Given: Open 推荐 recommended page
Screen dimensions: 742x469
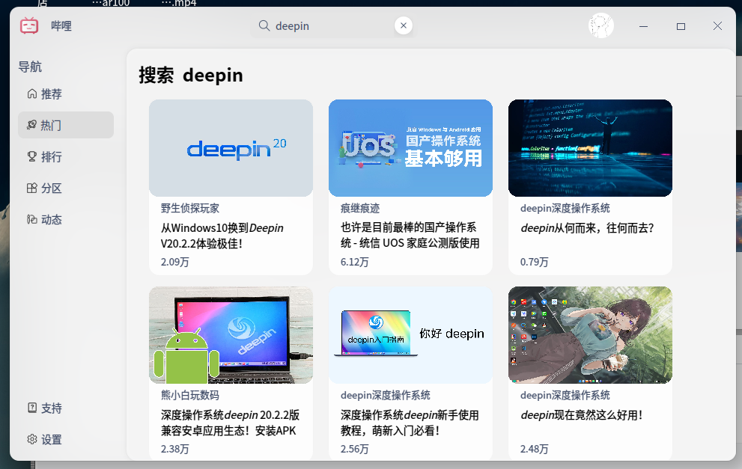Looking at the screenshot, I should [66, 94].
